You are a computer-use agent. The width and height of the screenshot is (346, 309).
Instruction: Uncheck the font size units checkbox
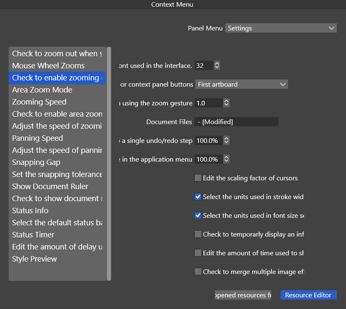click(x=198, y=216)
